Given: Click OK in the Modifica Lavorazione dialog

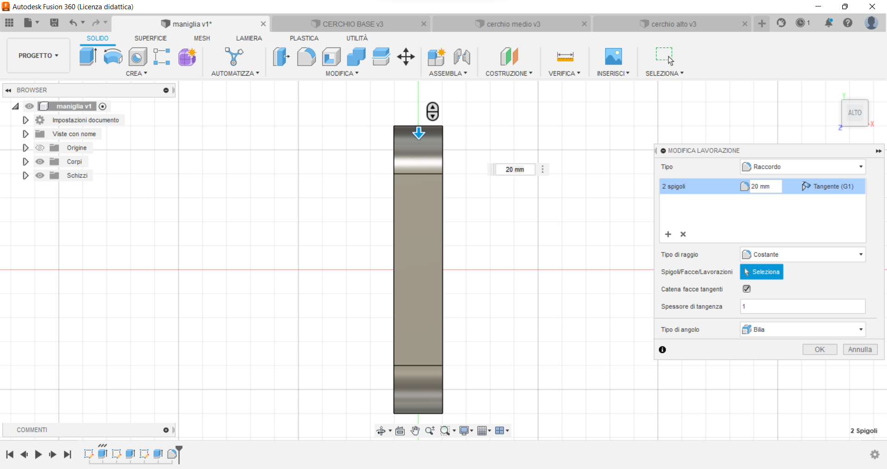Looking at the screenshot, I should coord(820,349).
